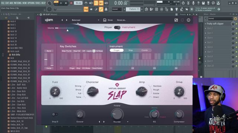Click the red record button
238x133 pixels.
(x=71, y=3)
